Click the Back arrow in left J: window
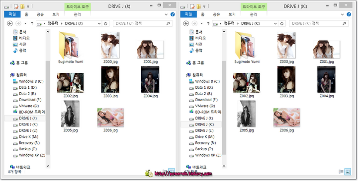Image resolution: width=358 pixels, height=181 pixels. tap(10, 23)
